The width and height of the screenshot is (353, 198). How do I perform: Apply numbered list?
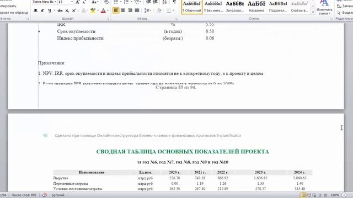(126, 2)
